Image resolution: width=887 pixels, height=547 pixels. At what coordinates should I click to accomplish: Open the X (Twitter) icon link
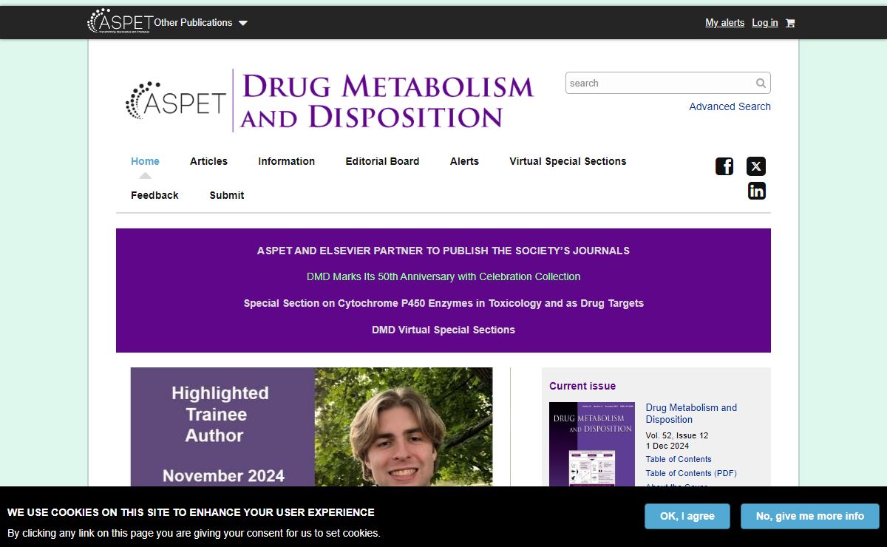756,166
